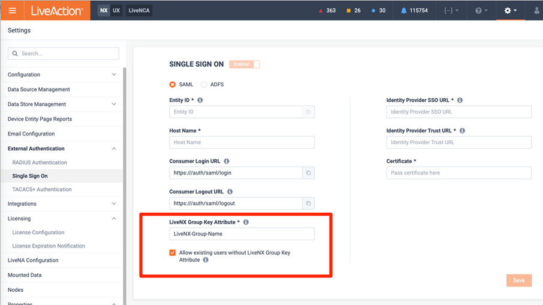
Task: Expand the Configuration section
Action: [x=114, y=74]
